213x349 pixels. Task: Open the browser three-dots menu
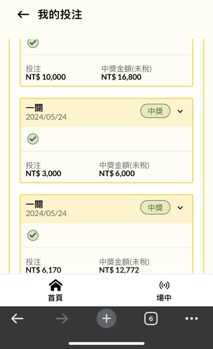tap(191, 319)
